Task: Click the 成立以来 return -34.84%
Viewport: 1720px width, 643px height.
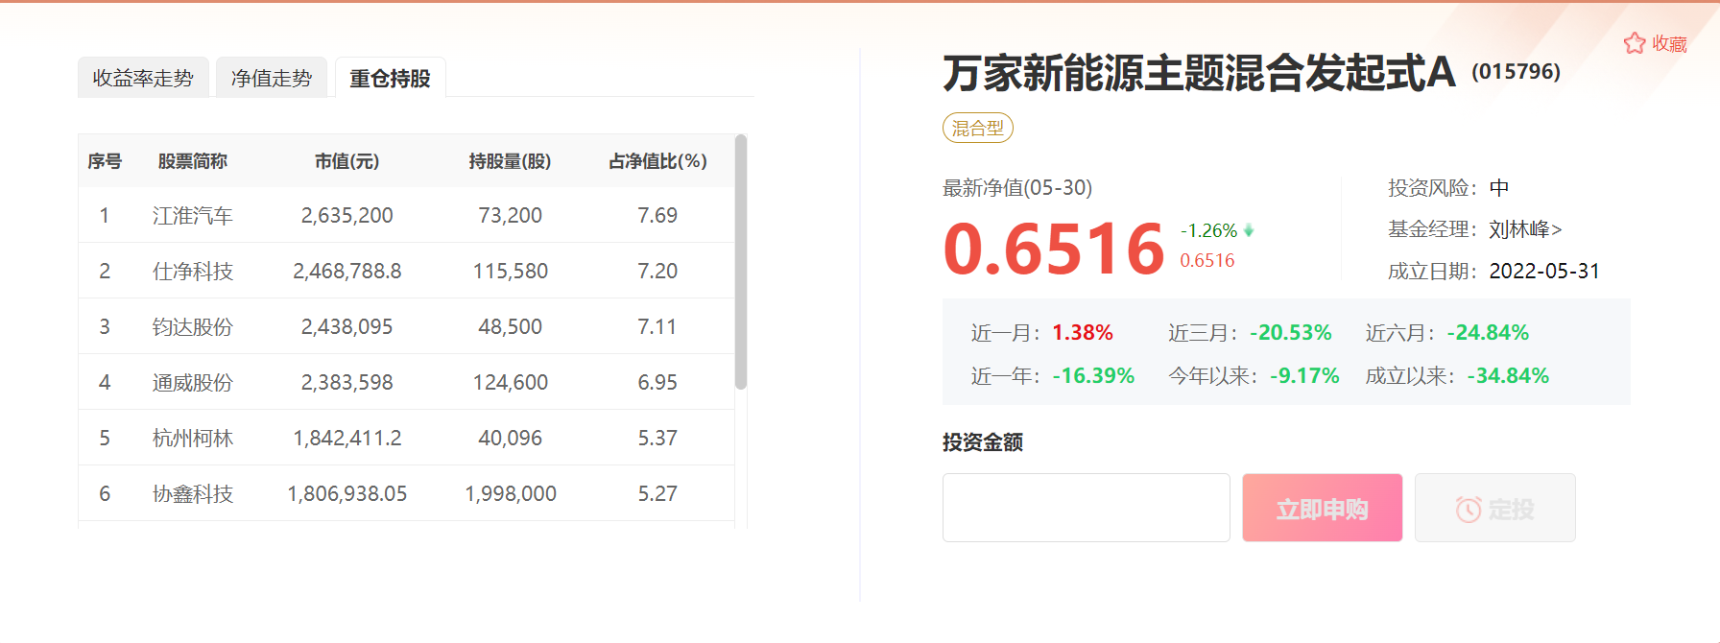Action: [x=1508, y=376]
